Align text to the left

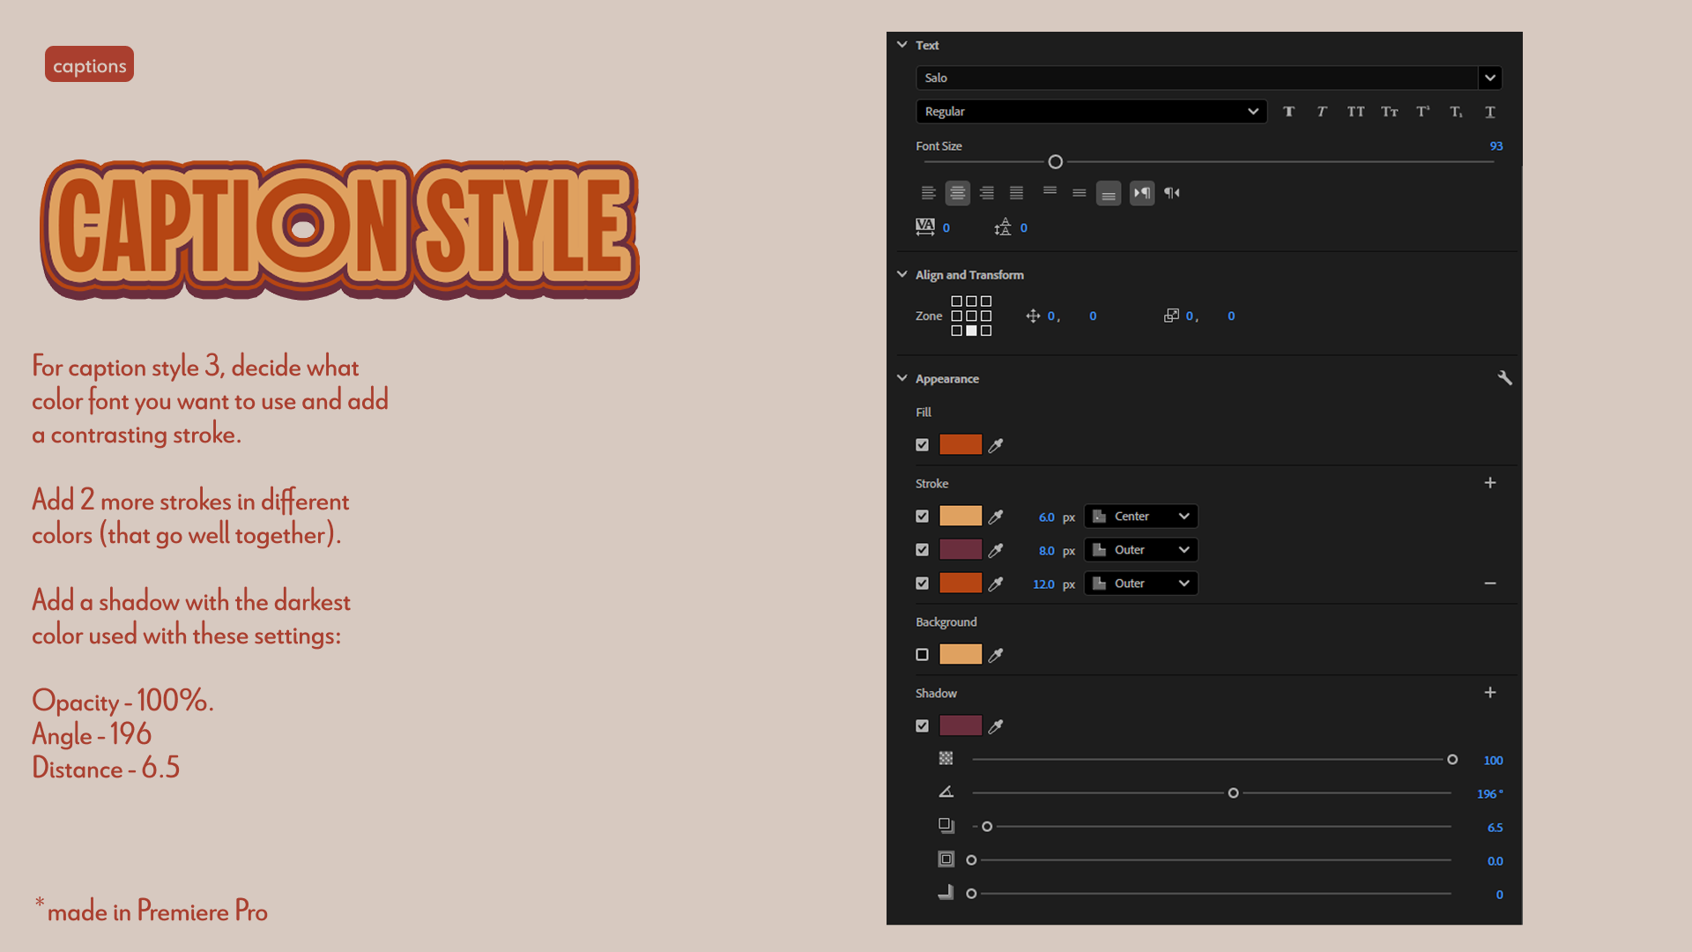[x=928, y=193]
